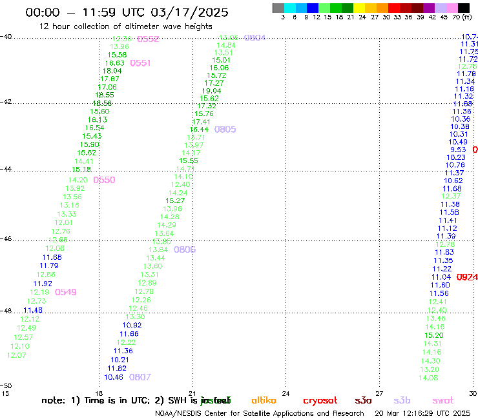Click the cryosat satellite legend label

coord(320,401)
